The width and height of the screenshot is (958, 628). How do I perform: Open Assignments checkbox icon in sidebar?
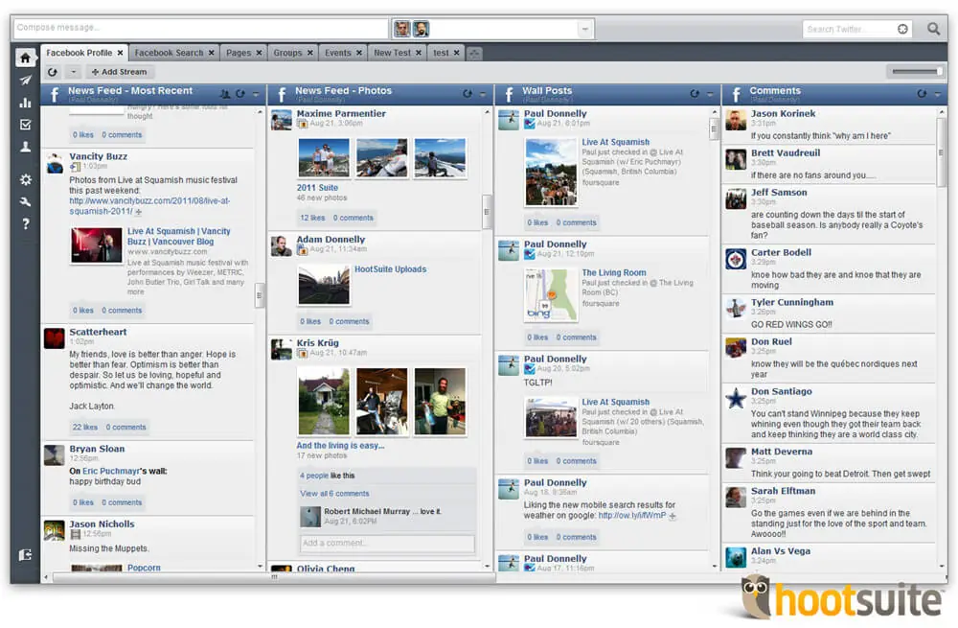[25, 125]
